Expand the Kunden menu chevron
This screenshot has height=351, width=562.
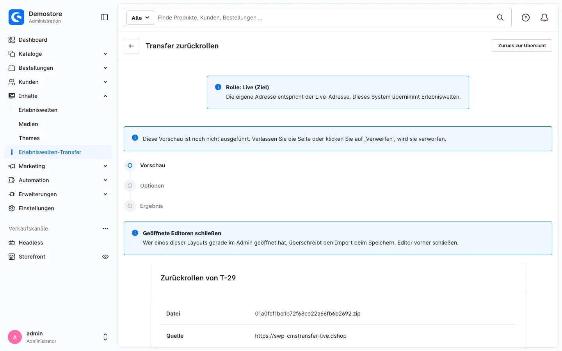pyautogui.click(x=105, y=82)
